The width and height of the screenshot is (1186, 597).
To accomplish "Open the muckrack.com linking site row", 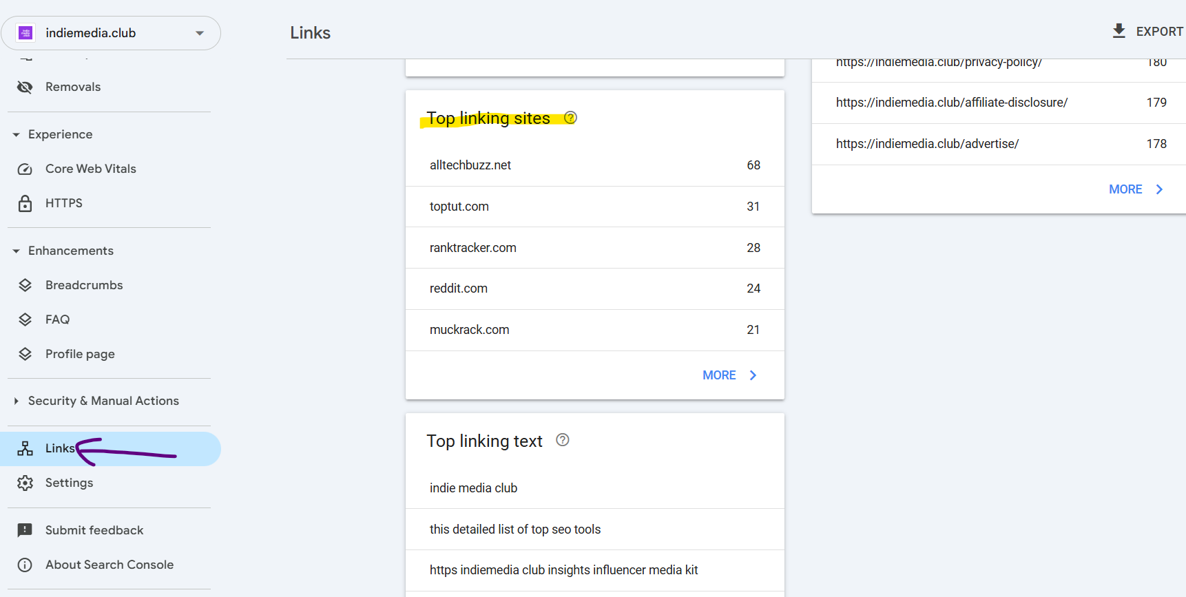I will (595, 331).
